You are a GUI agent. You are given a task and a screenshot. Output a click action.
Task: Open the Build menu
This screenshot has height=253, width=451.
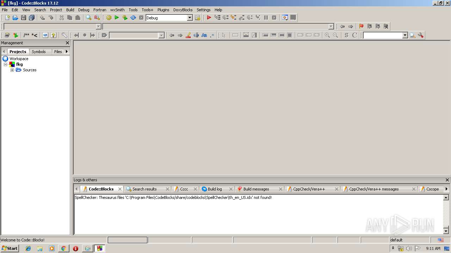tap(70, 10)
